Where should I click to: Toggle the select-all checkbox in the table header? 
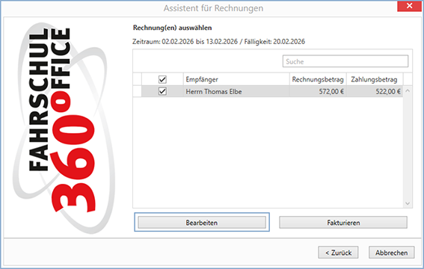click(x=162, y=79)
